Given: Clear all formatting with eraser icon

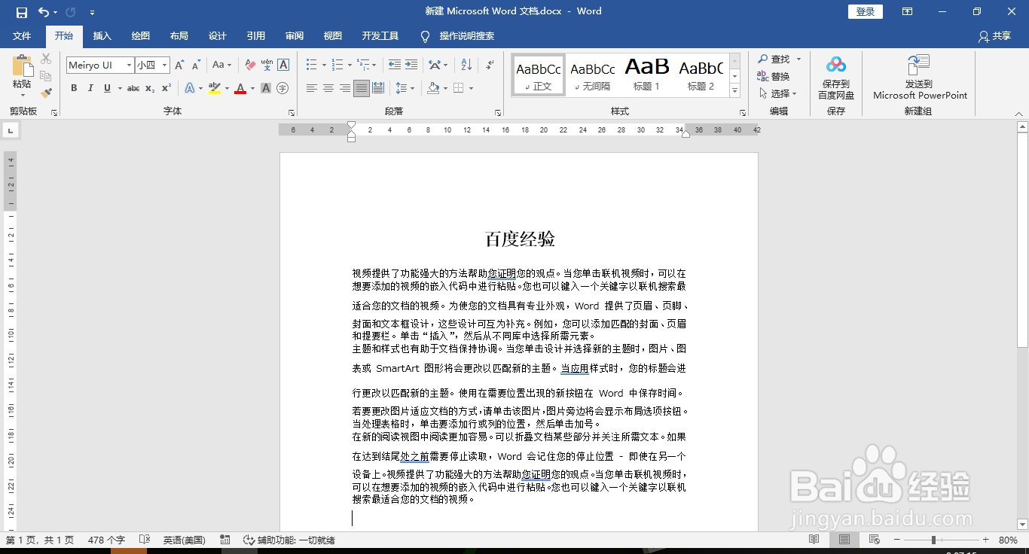Looking at the screenshot, I should tap(251, 65).
